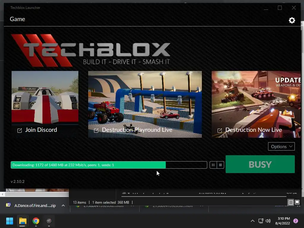Open the network status tray icon
Image resolution: width=304 pixels, height=228 pixels.
[261, 221]
